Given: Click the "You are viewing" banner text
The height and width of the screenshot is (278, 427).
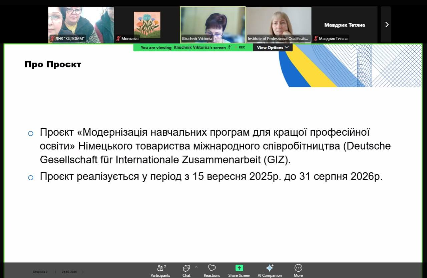Looking at the screenshot, I should (x=156, y=48).
